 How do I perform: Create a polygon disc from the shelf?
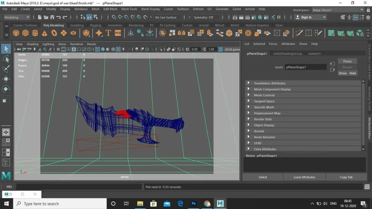point(73,33)
